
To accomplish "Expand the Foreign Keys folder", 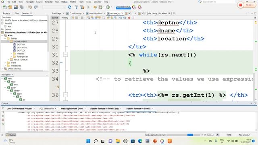I will (x=11, y=56).
